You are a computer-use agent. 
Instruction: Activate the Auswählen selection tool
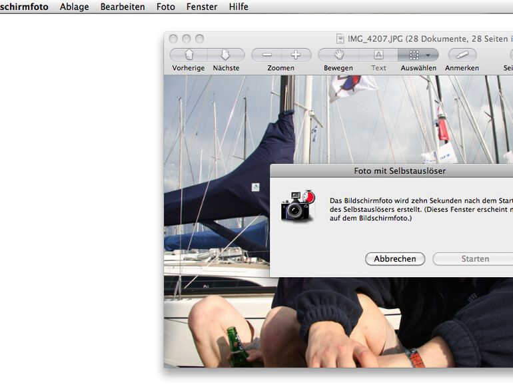pos(414,55)
